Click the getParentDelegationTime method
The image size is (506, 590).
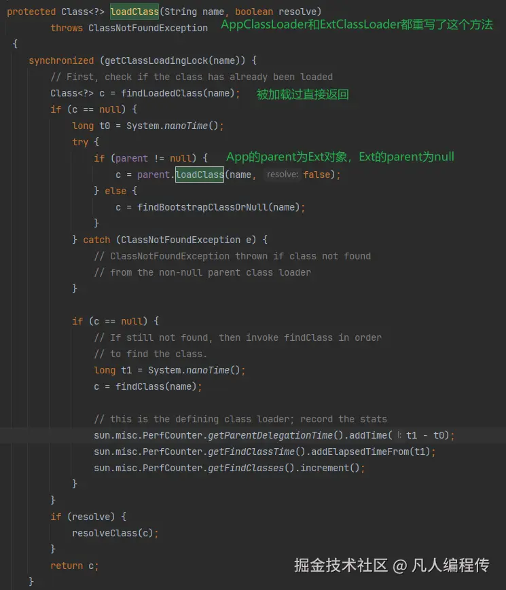[x=270, y=435]
